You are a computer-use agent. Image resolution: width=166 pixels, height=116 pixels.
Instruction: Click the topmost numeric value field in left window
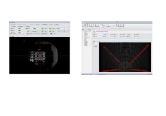click(20, 28)
